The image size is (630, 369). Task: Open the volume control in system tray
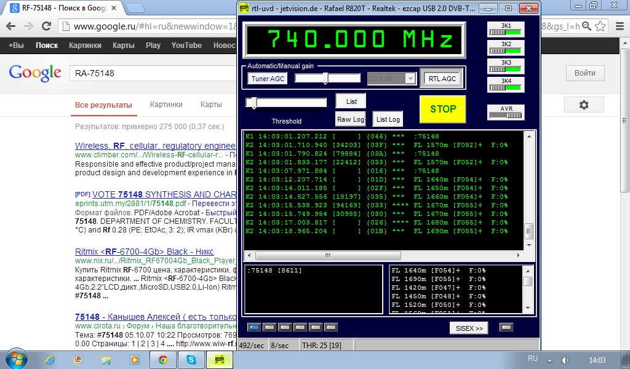point(565,360)
